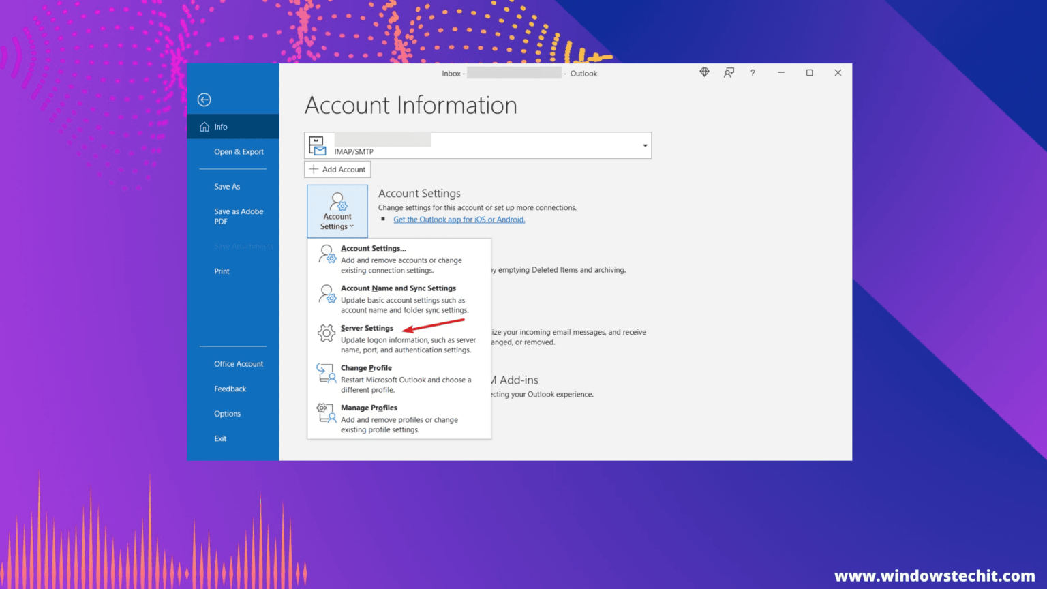1047x589 pixels.
Task: Click the Server Settings gear icon
Action: point(327,333)
